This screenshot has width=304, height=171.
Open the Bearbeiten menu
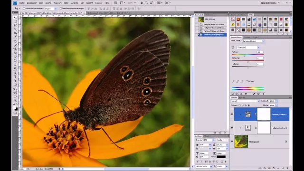[32, 3]
